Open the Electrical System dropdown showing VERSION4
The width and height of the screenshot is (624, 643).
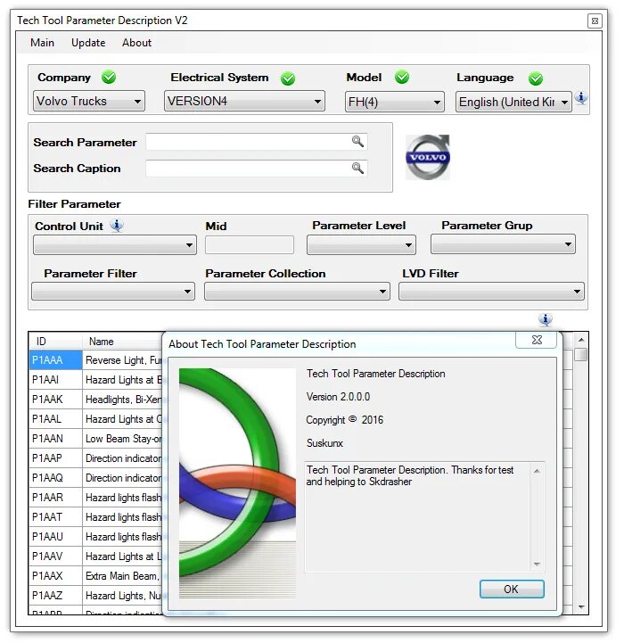[244, 101]
